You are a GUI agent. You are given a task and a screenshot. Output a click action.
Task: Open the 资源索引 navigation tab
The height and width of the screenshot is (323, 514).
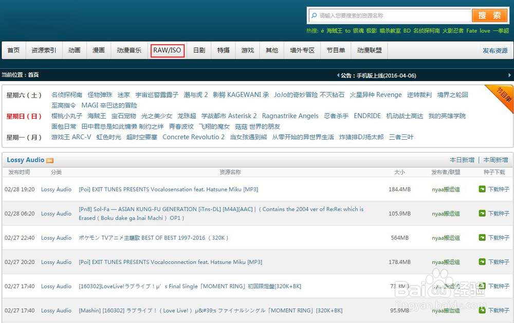(x=44, y=50)
